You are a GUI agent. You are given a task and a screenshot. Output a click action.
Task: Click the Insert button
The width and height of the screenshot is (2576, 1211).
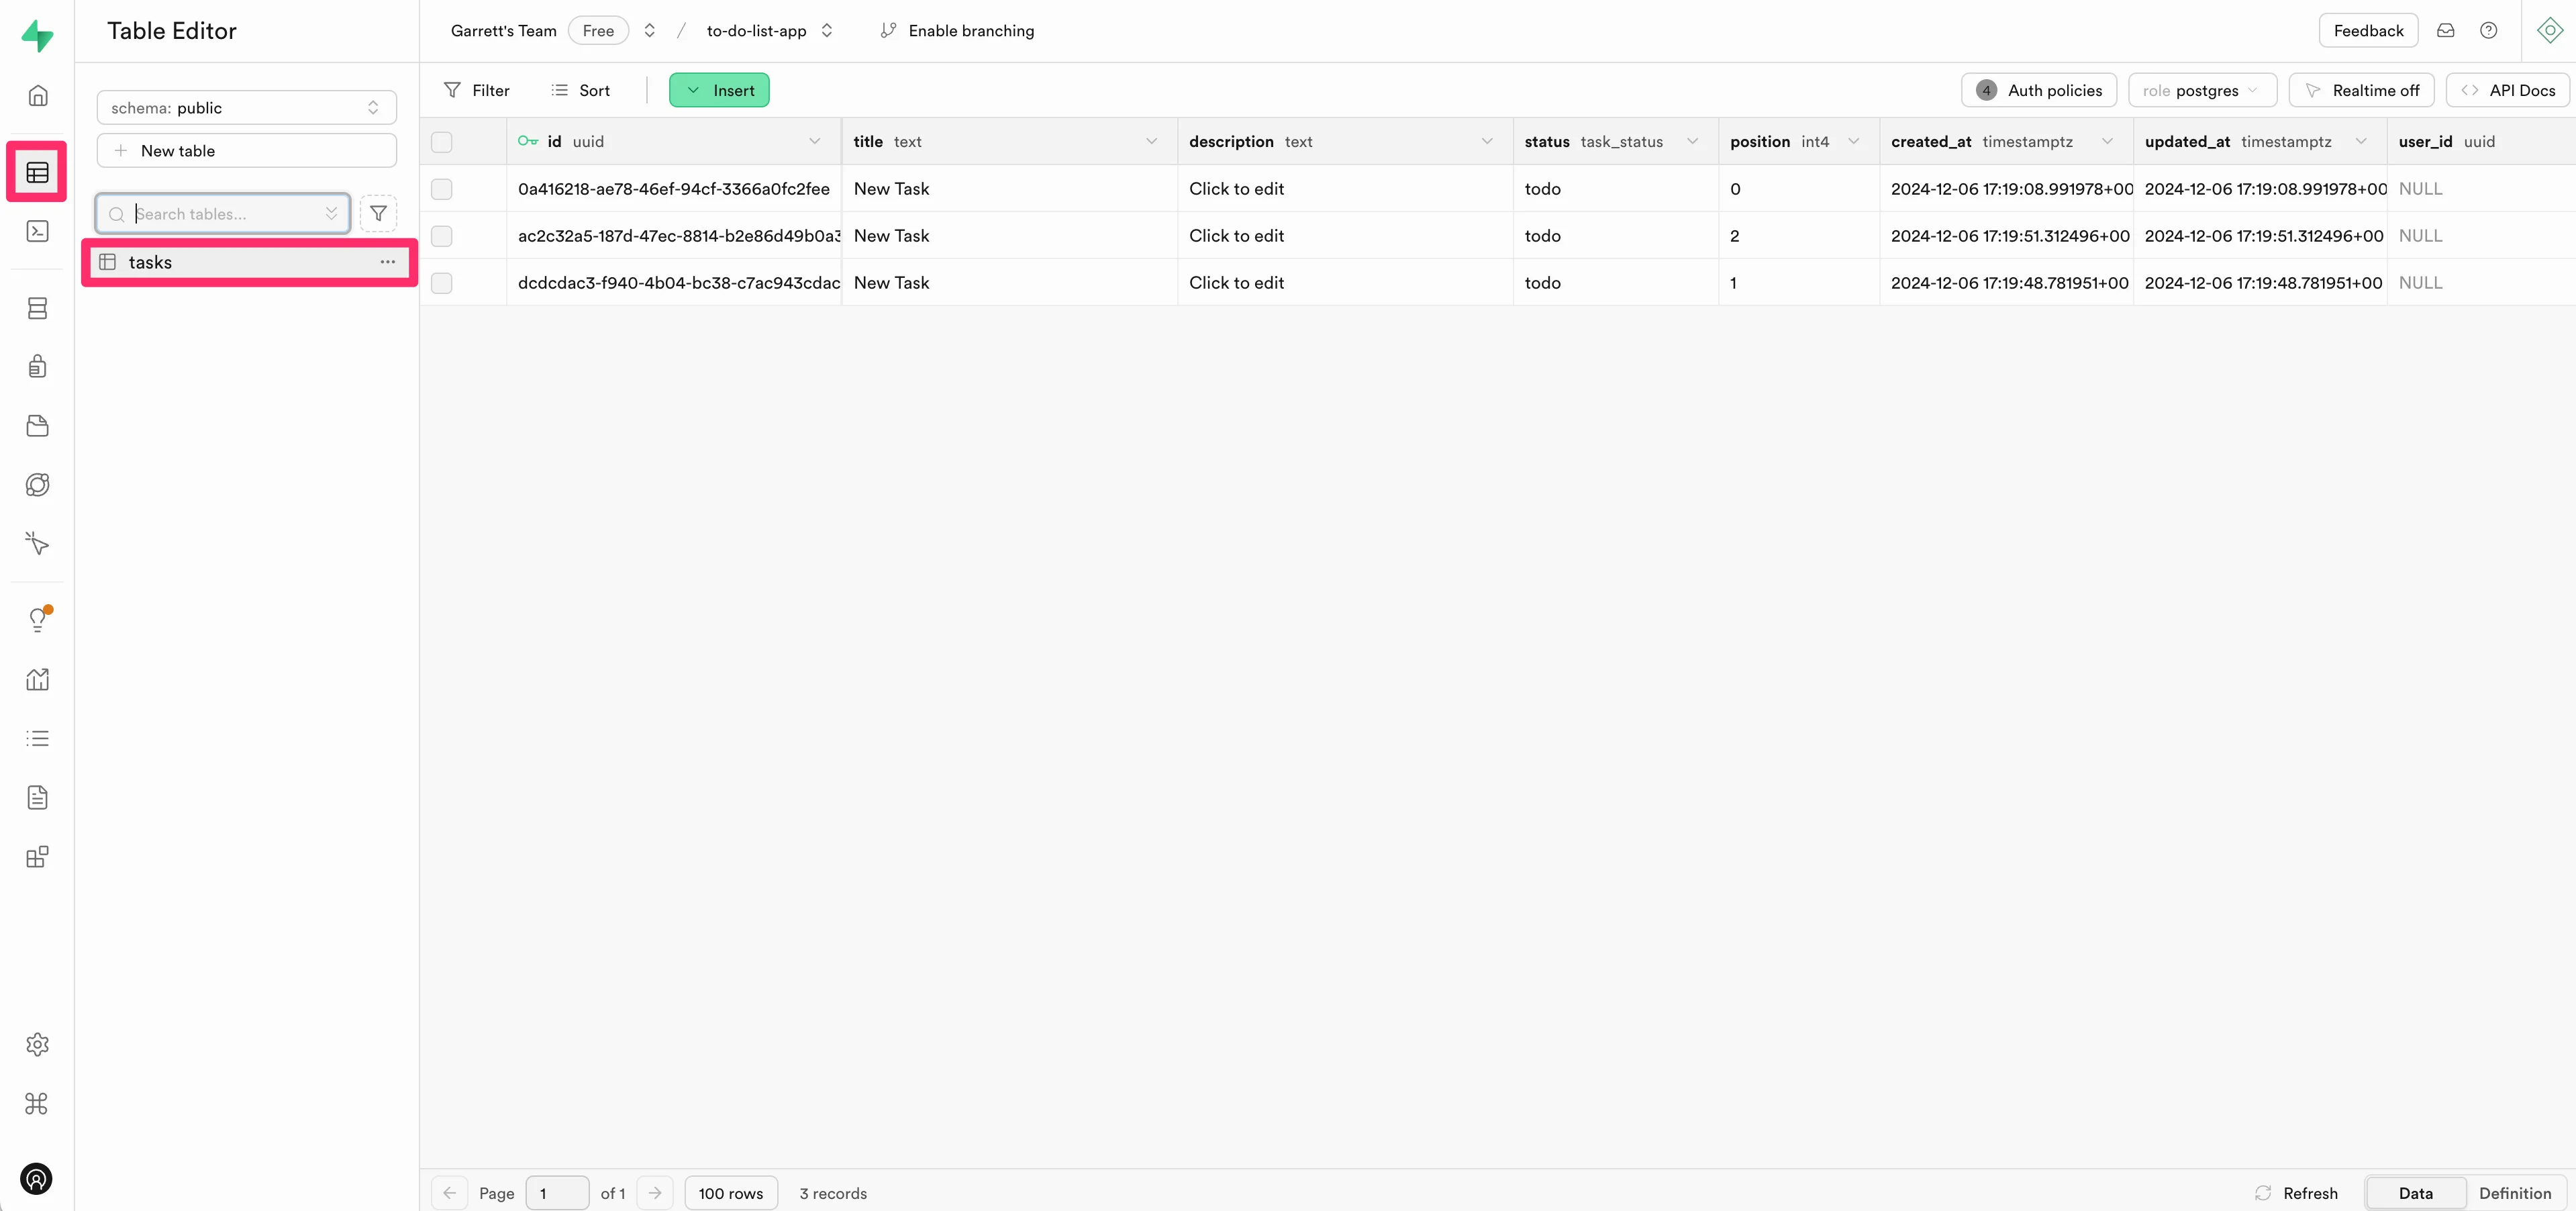719,90
